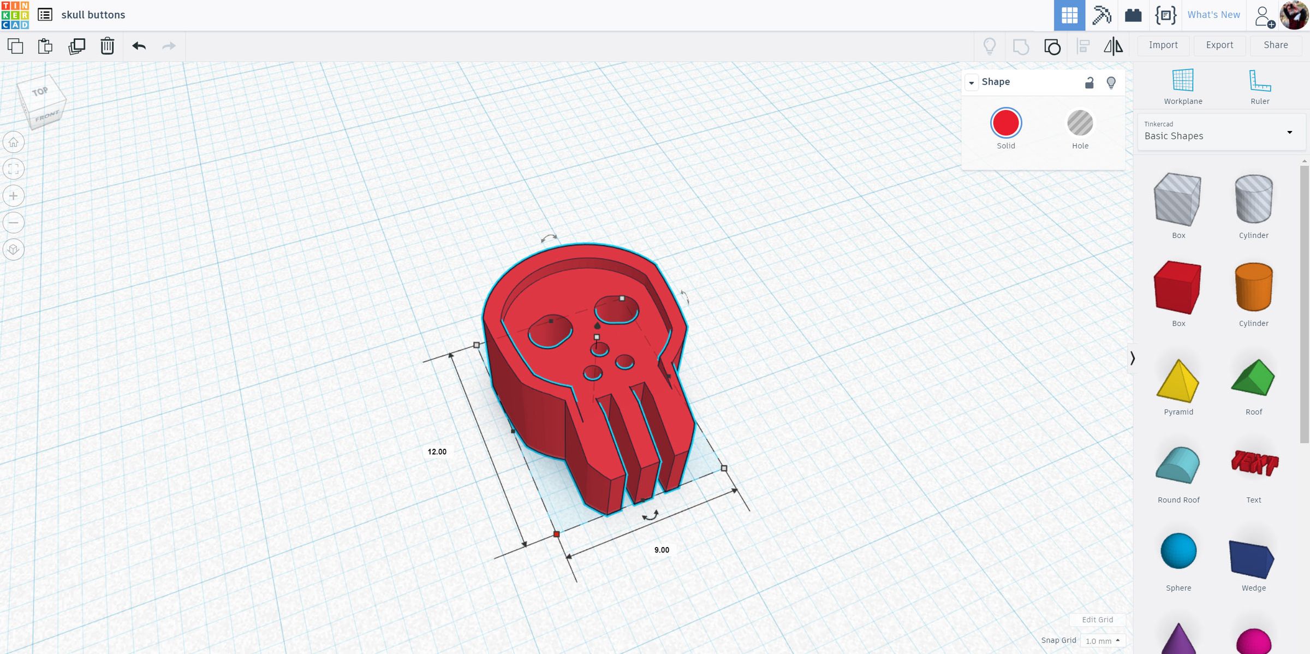Select the Sphere shape thumbnail
Viewport: 1310px width, 654px height.
[1178, 551]
